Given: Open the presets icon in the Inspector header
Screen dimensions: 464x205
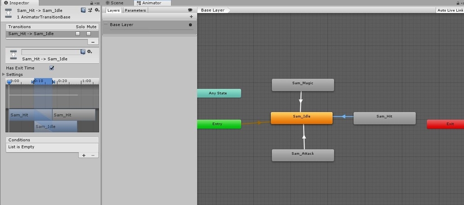Looking at the screenshot, I should pos(90,10).
